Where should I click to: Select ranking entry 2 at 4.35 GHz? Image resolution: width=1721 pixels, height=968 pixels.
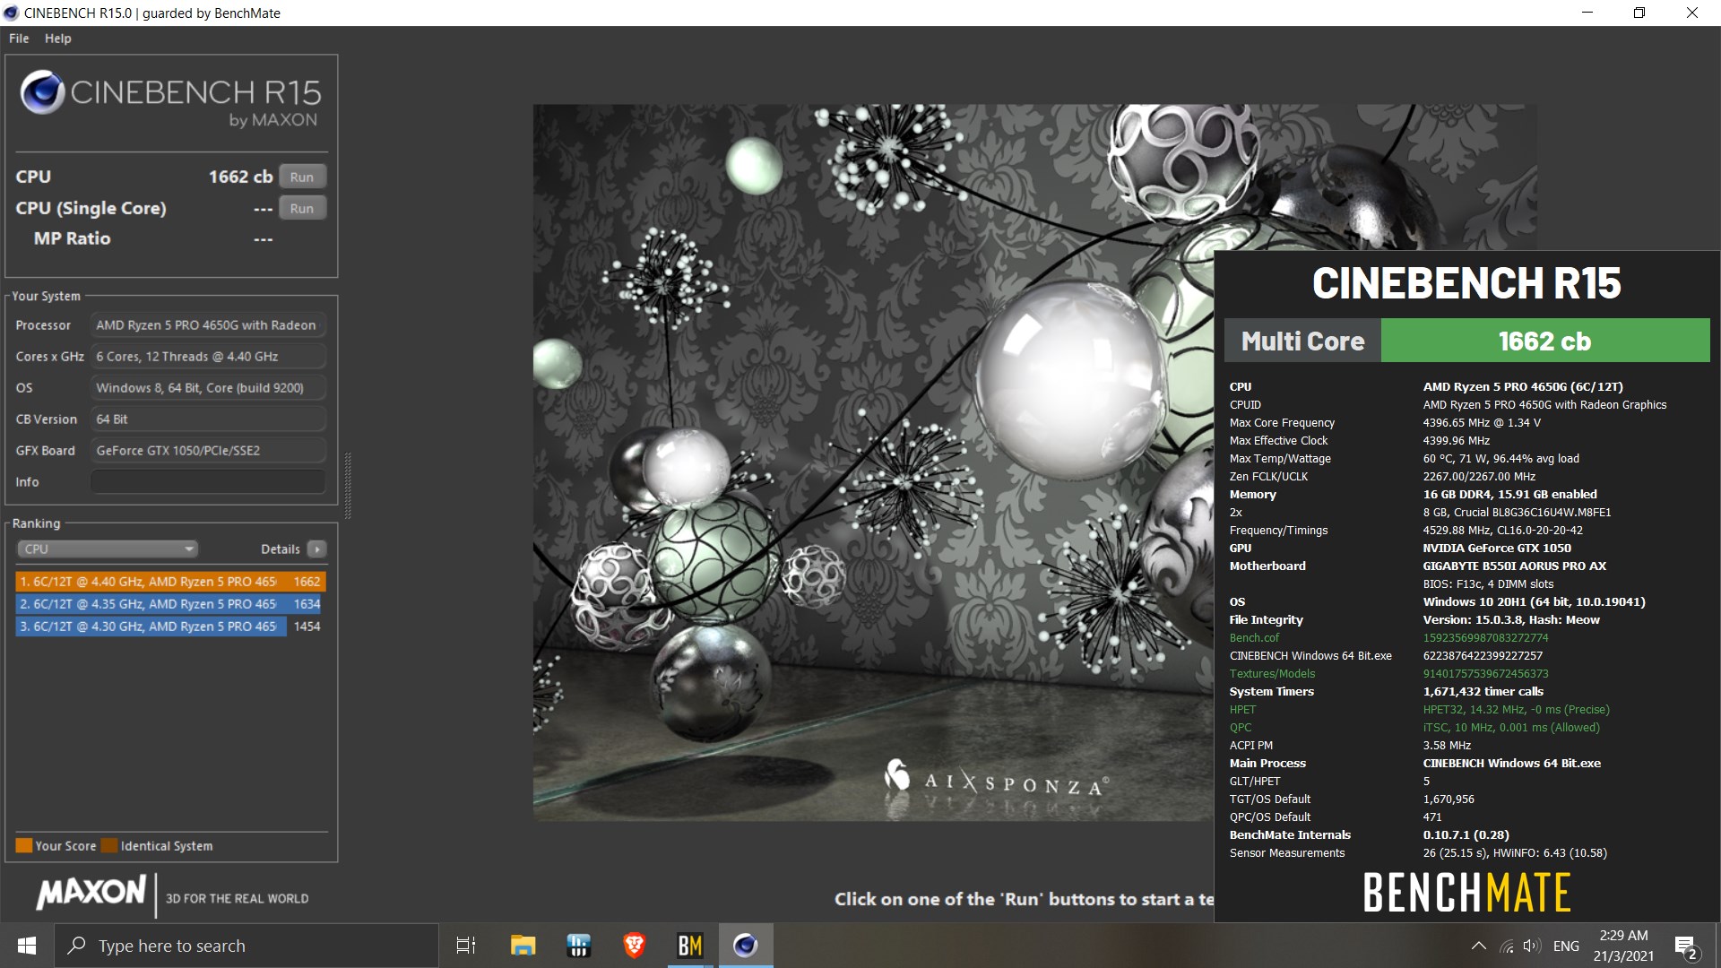pyautogui.click(x=169, y=604)
